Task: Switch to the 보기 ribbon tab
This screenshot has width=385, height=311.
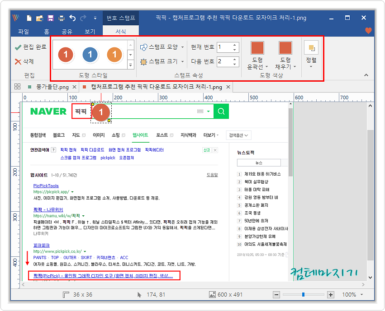Action: (90, 31)
